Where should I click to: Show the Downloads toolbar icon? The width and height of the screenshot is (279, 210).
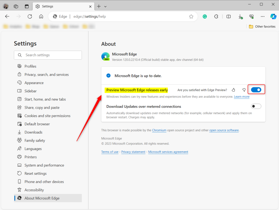click(x=240, y=17)
